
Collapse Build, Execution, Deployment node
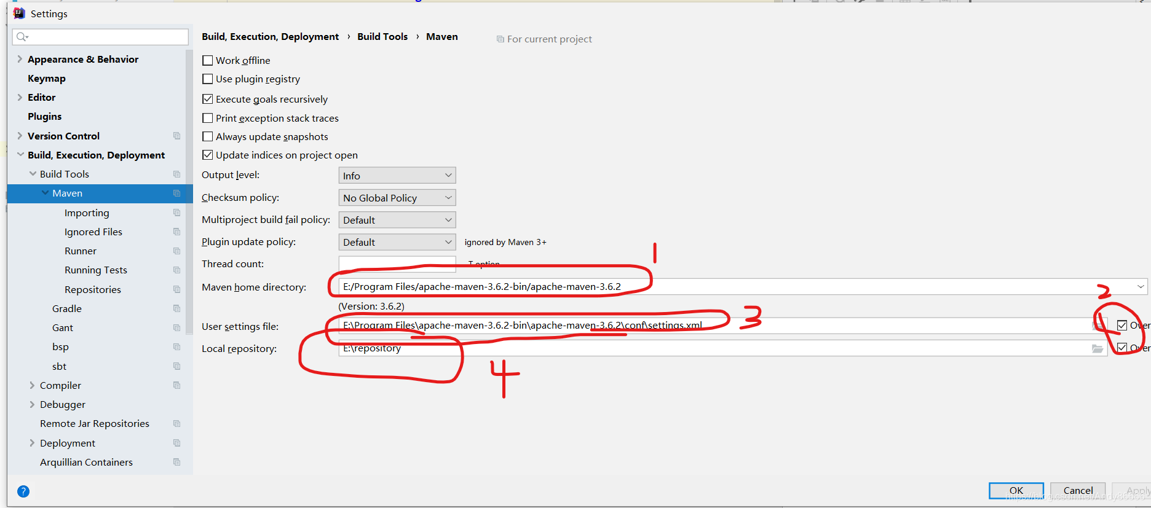[x=20, y=155]
